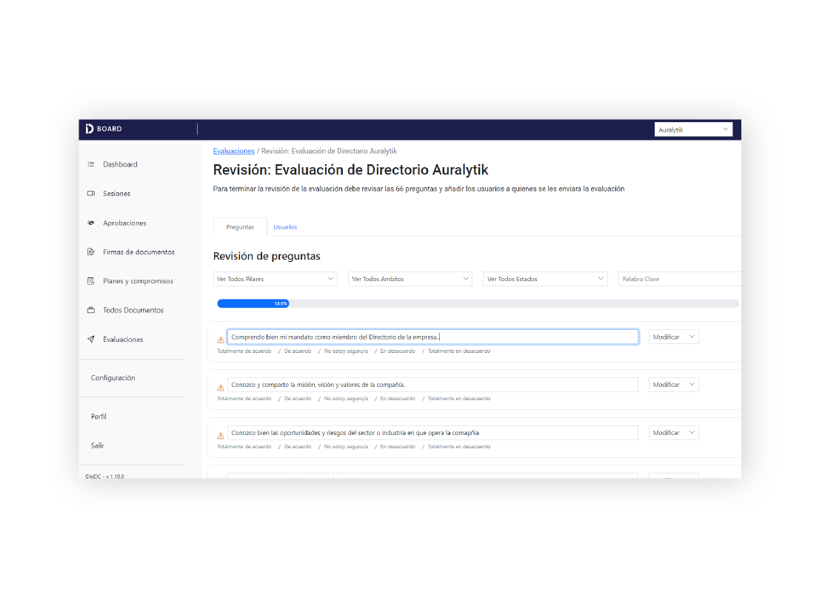
Task: Select the Preguntas tab
Action: 240,227
